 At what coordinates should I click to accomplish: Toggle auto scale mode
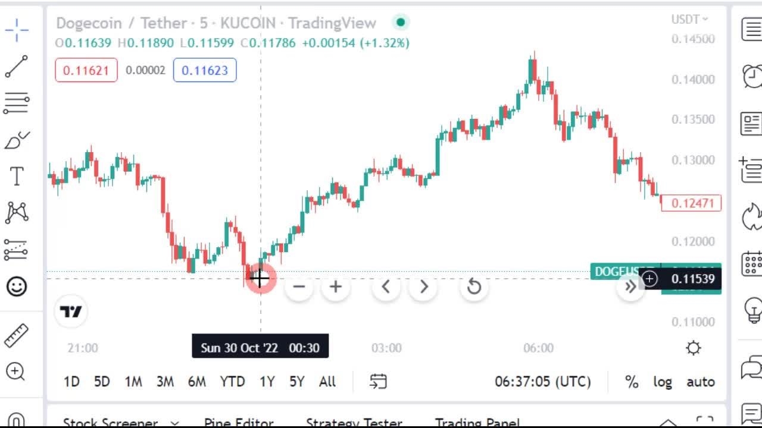click(x=701, y=382)
